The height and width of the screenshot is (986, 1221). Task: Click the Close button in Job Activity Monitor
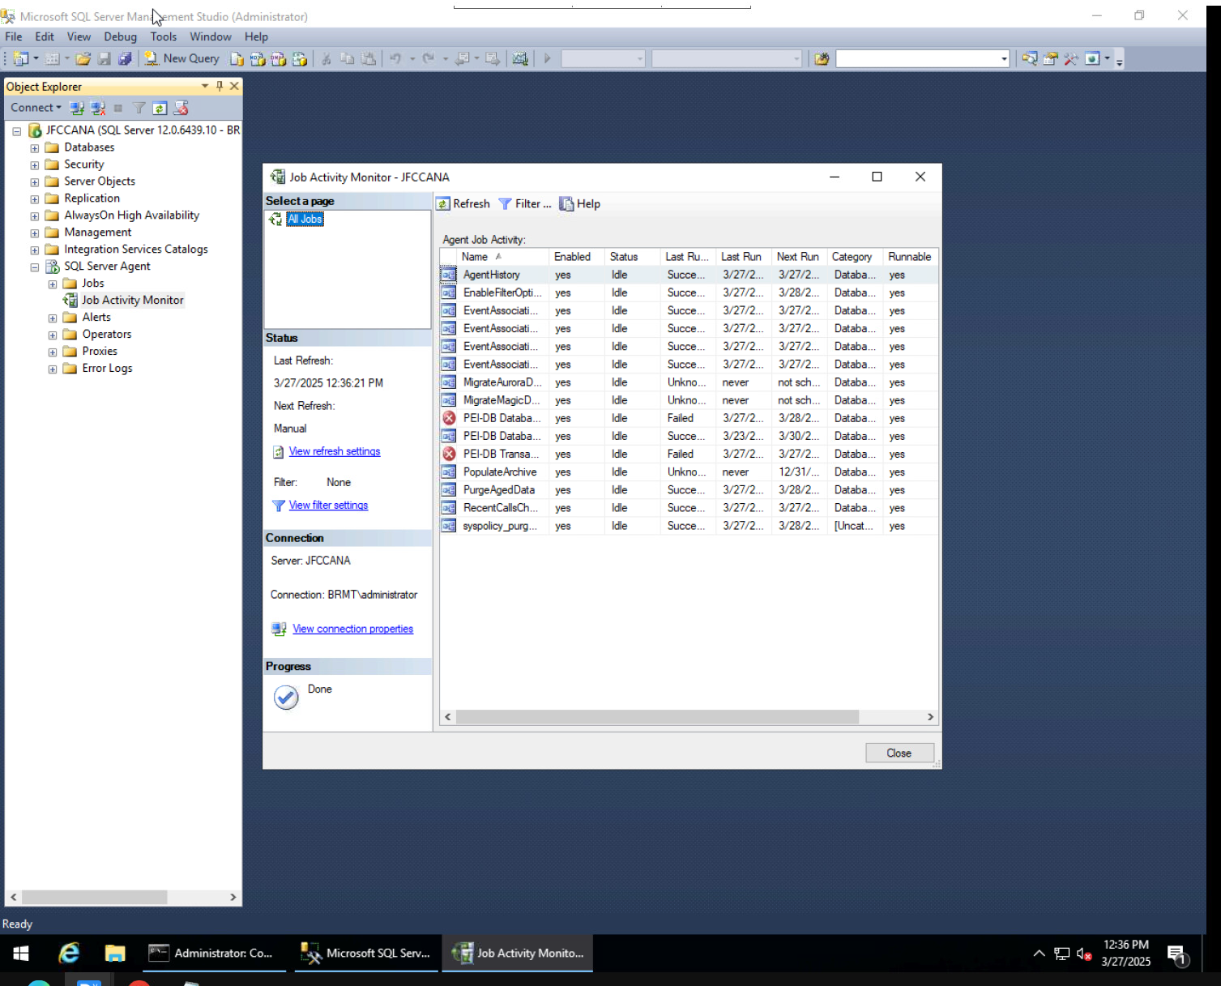tap(899, 753)
